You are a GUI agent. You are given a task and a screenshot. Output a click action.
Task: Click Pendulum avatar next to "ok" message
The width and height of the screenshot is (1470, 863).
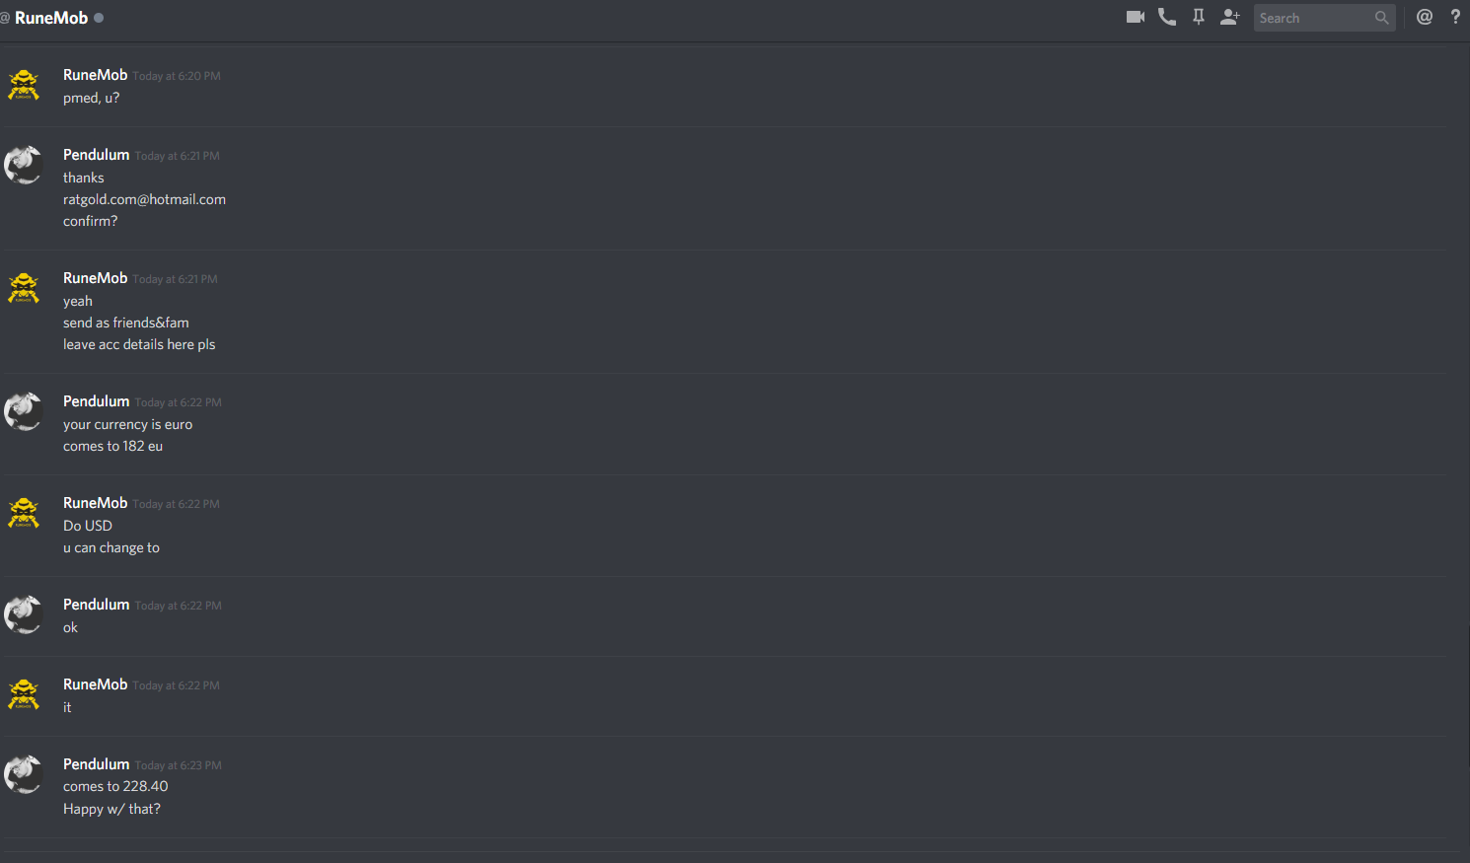tap(24, 614)
